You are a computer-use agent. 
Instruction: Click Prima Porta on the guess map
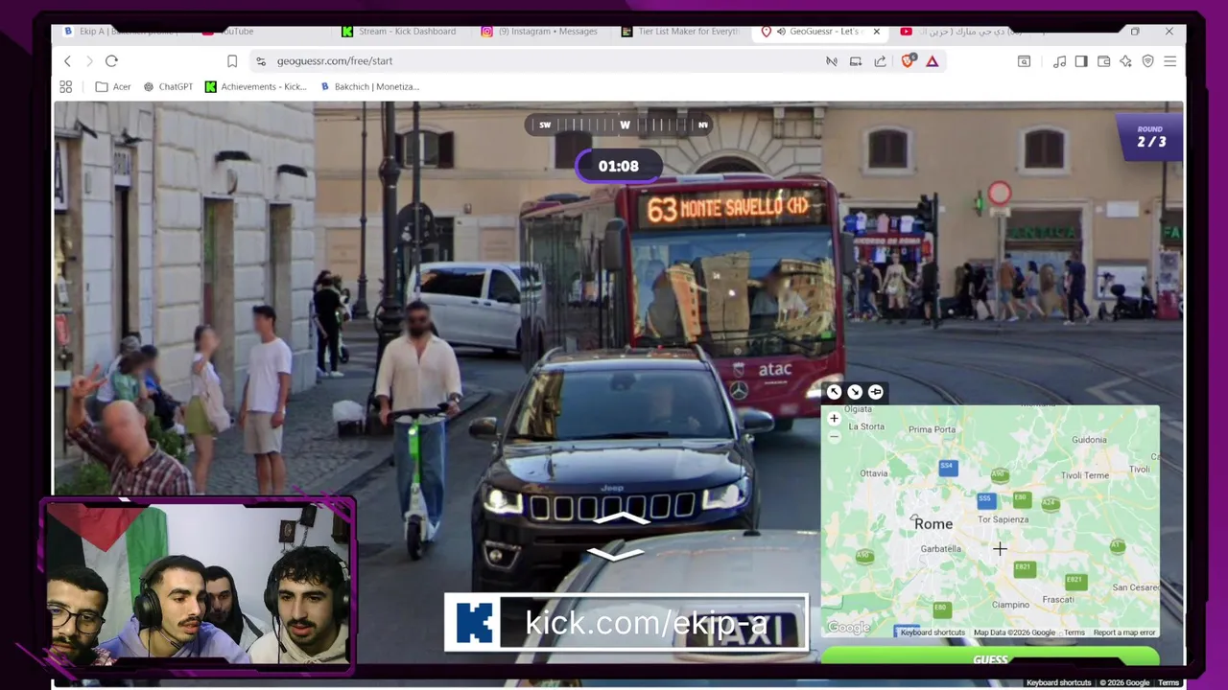click(x=932, y=430)
